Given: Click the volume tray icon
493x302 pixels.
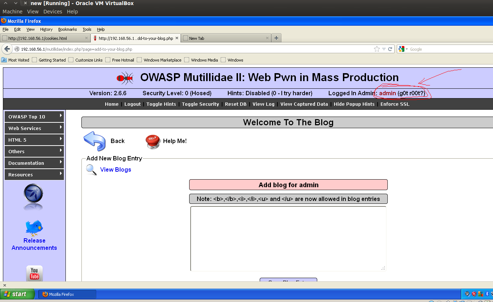Looking at the screenshot, I should [467, 294].
